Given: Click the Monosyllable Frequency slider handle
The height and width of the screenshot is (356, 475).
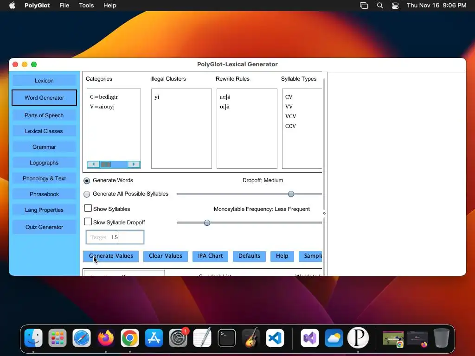Looking at the screenshot, I should click(x=207, y=223).
